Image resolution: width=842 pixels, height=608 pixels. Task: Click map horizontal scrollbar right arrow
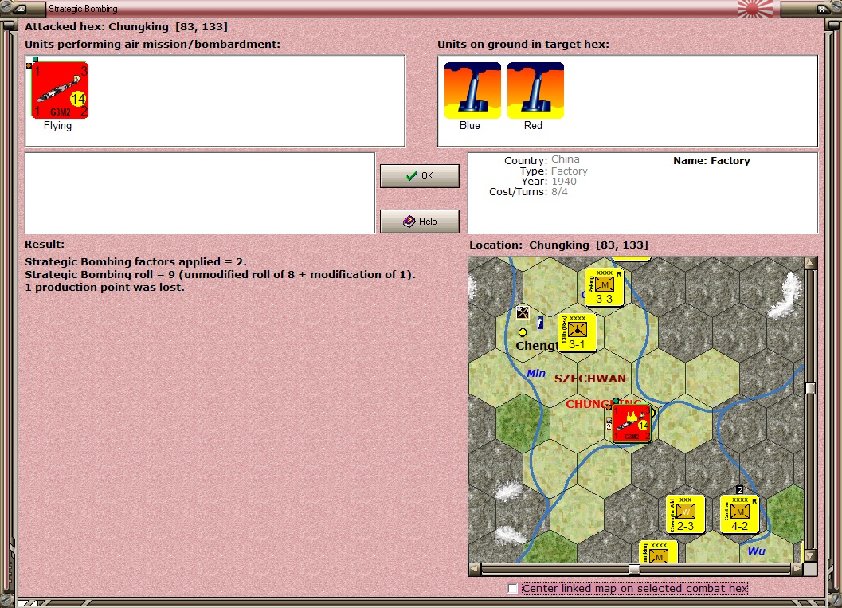point(797,569)
